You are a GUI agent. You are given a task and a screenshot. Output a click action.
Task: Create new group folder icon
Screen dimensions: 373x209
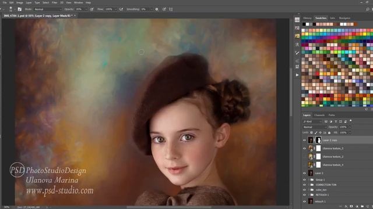362,207
